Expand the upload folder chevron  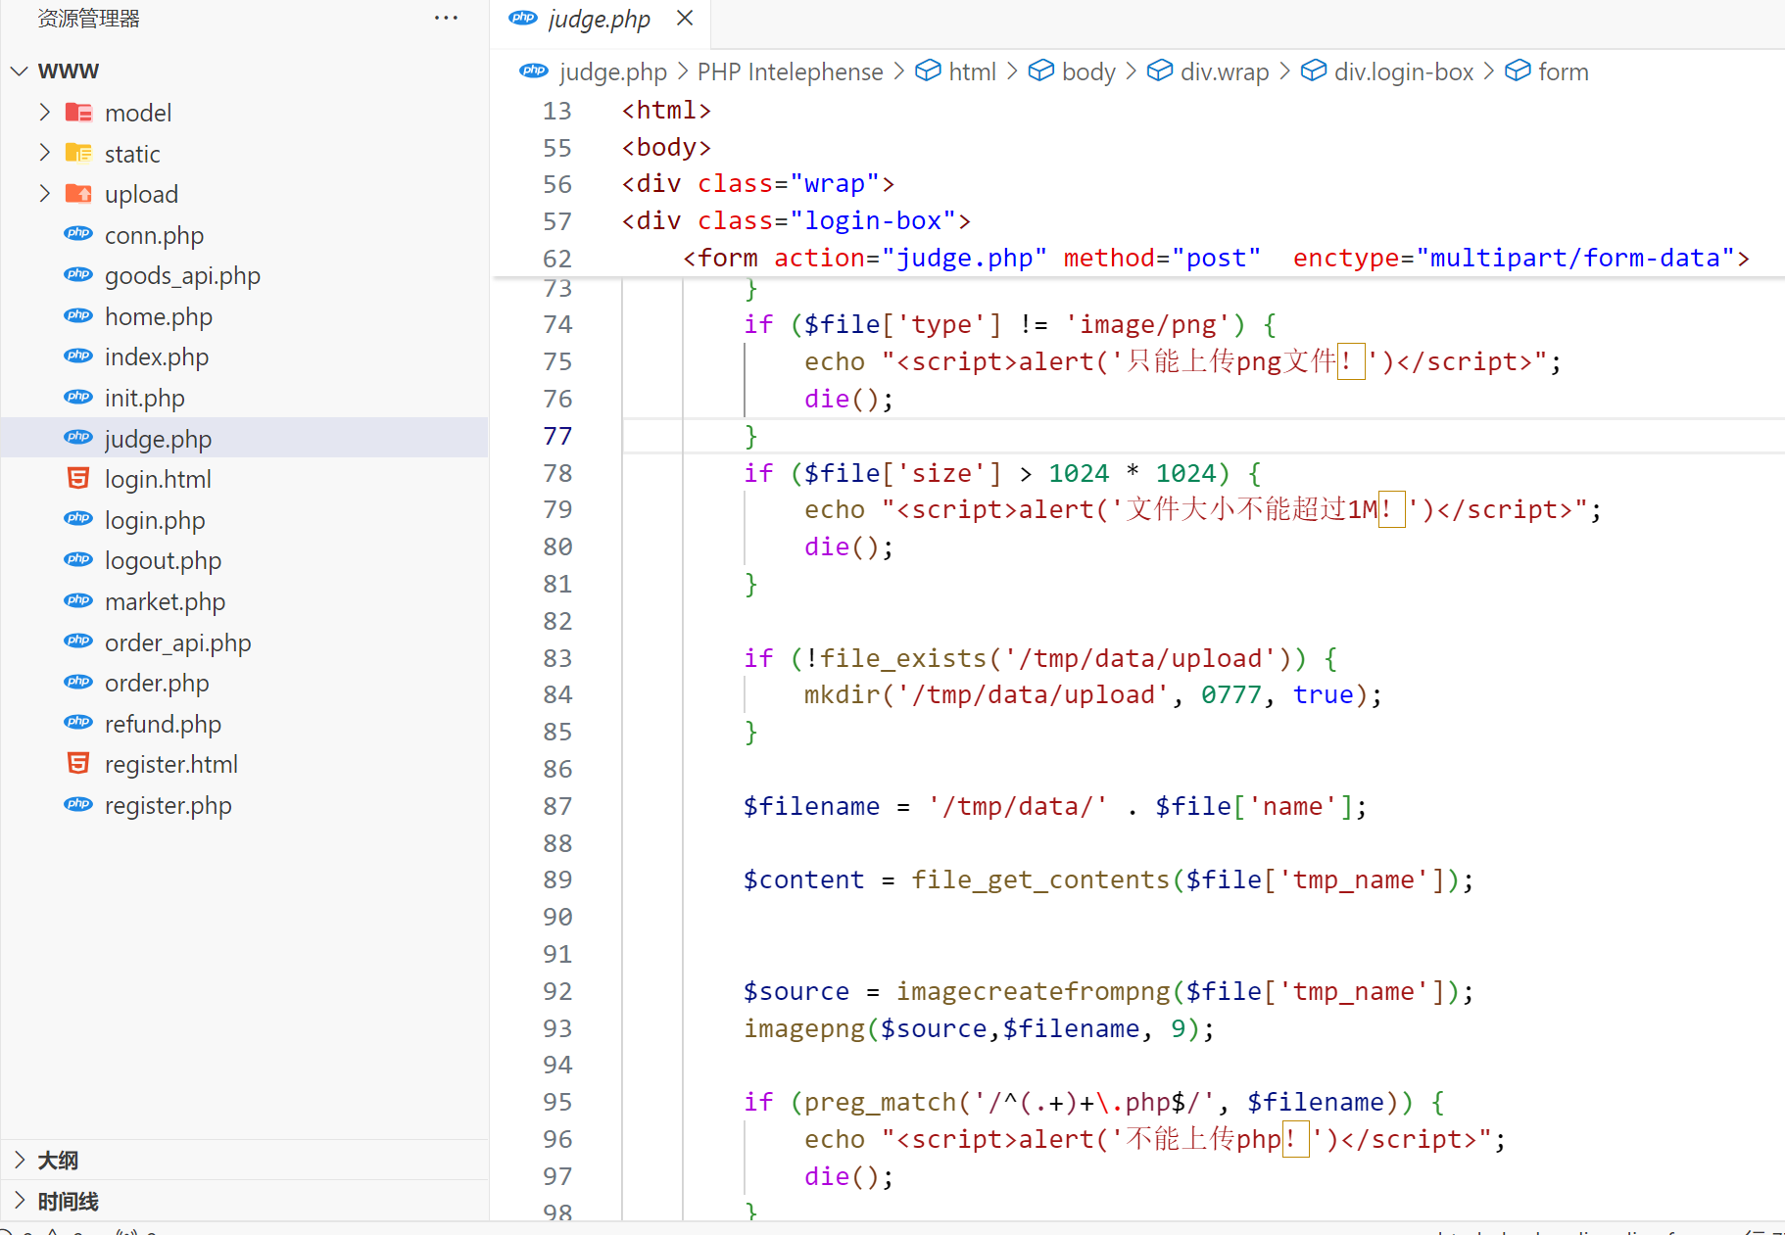pyautogui.click(x=44, y=193)
